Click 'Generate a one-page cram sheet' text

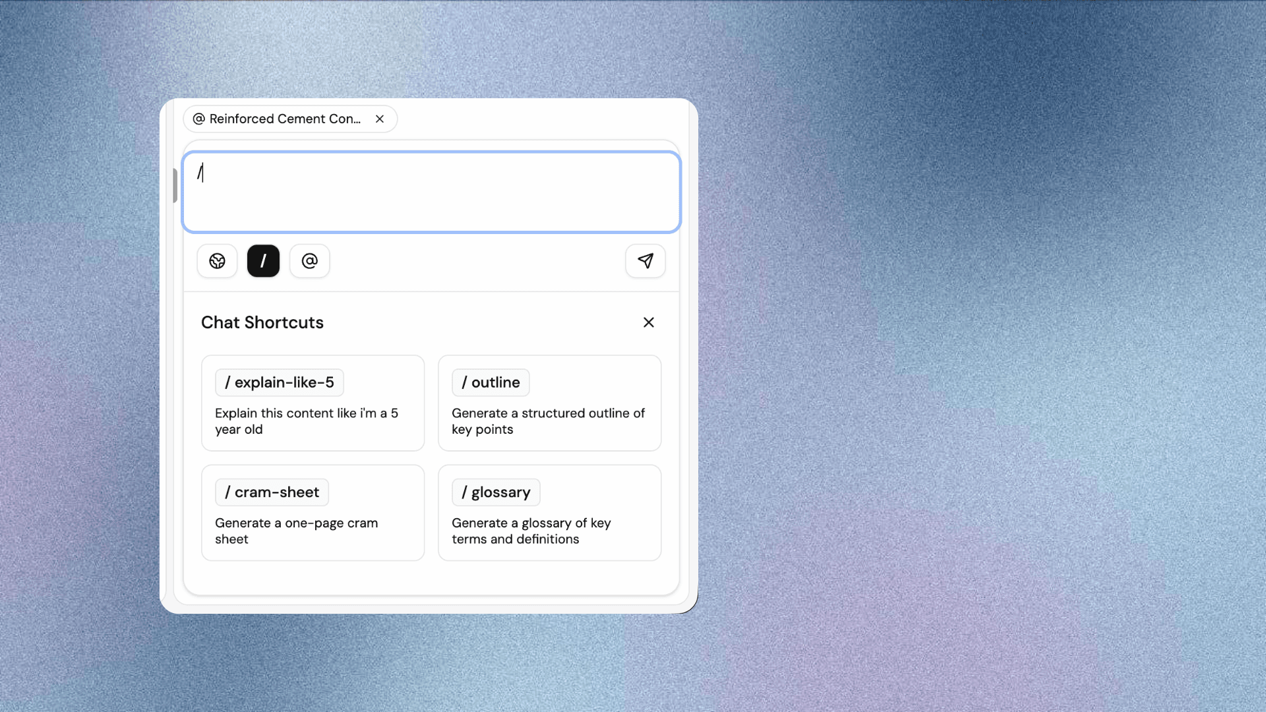[297, 531]
